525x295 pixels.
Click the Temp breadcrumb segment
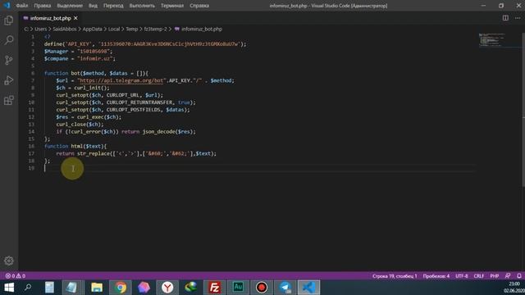132,29
